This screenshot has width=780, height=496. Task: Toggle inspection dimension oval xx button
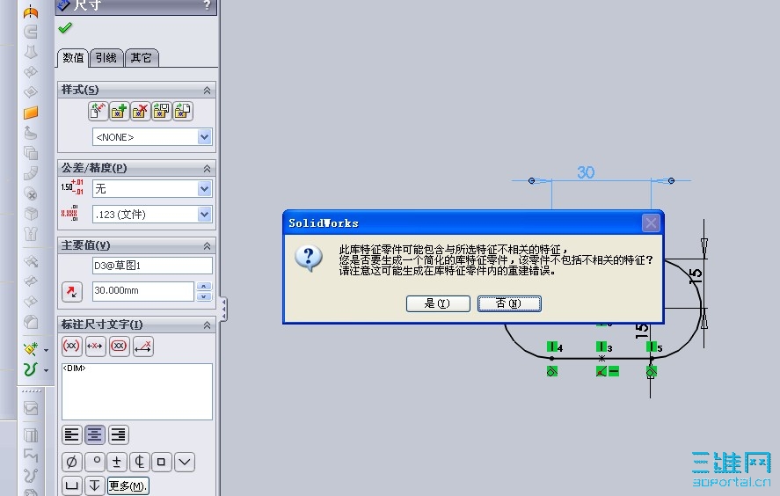pos(119,346)
